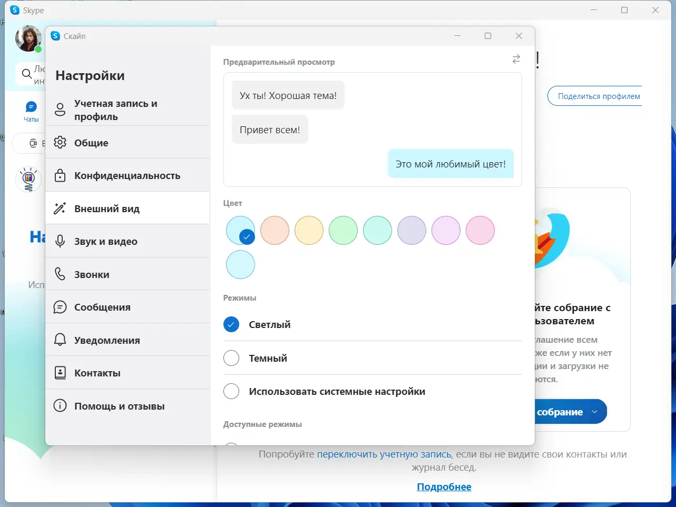
Task: Click the lightbulb bot contact avatar
Action: 28,180
